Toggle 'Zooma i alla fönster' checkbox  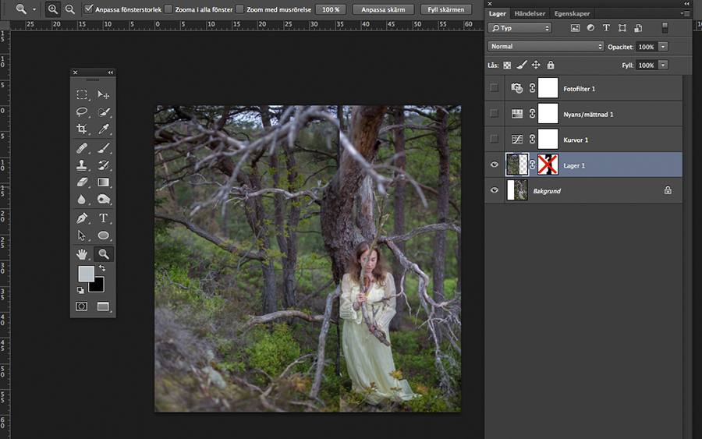(x=168, y=9)
